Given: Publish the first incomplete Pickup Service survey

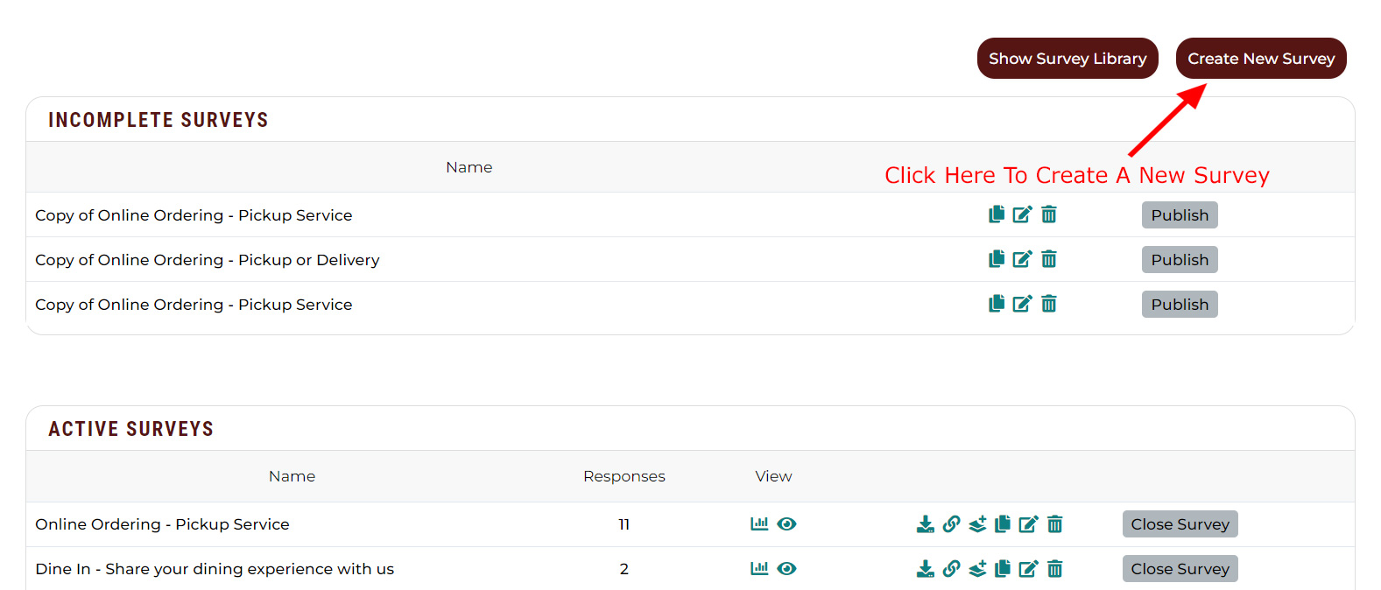Looking at the screenshot, I should tap(1180, 214).
